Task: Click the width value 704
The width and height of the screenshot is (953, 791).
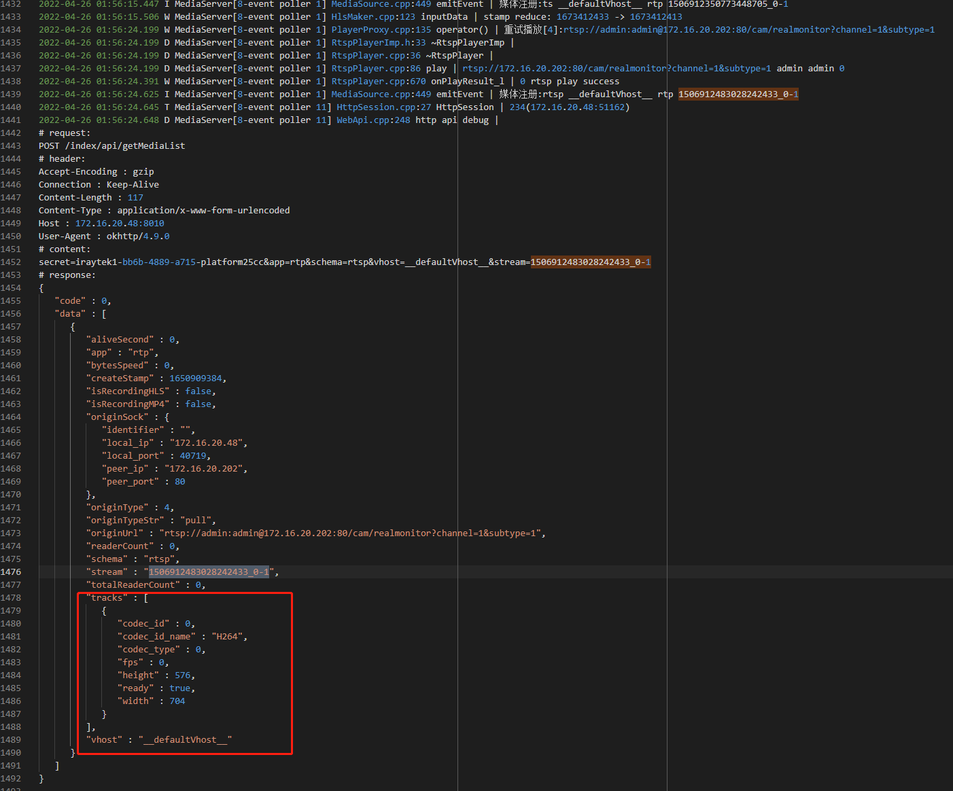Action: pos(177,701)
